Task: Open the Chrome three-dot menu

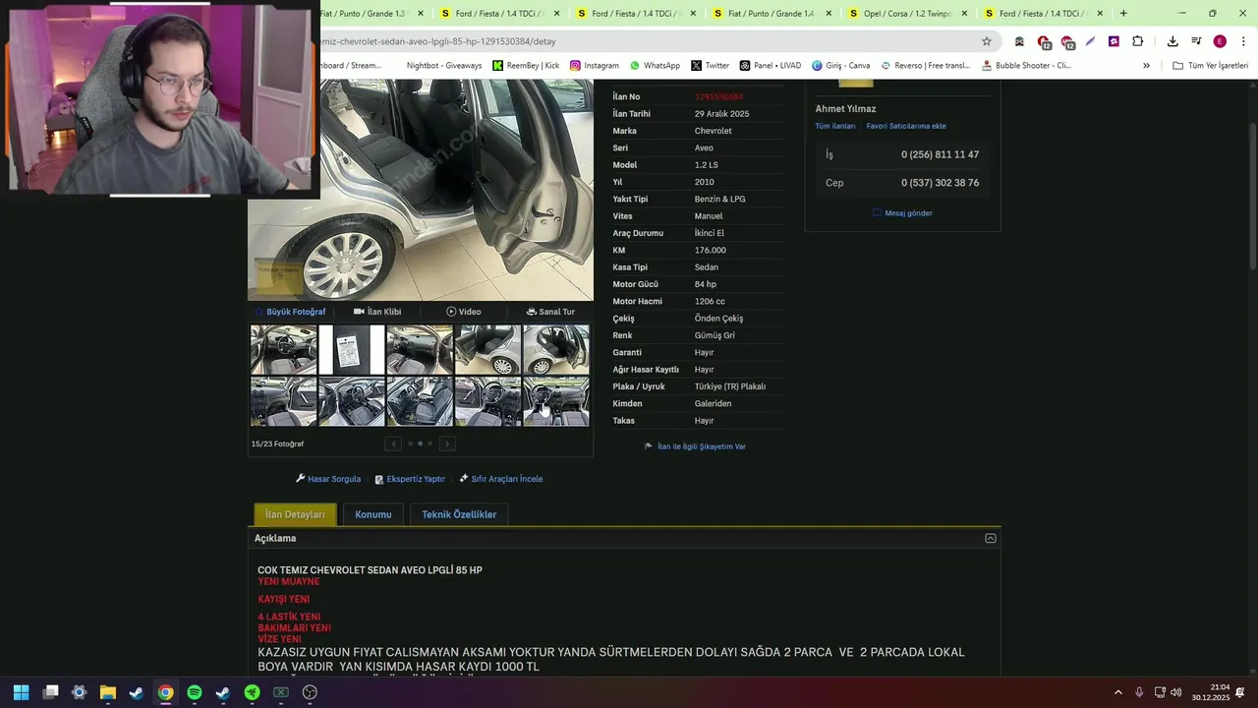Action: [1244, 41]
